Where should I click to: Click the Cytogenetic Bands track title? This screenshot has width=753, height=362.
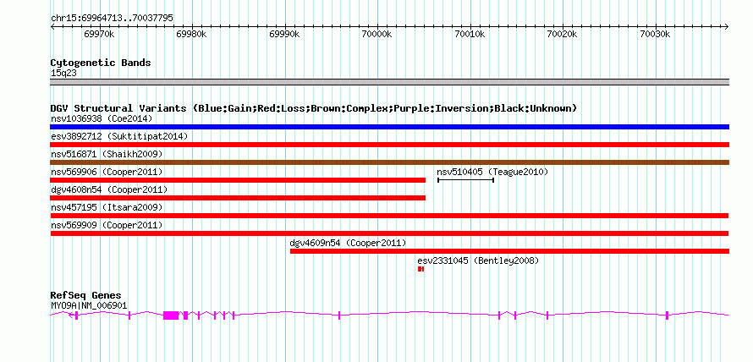101,63
